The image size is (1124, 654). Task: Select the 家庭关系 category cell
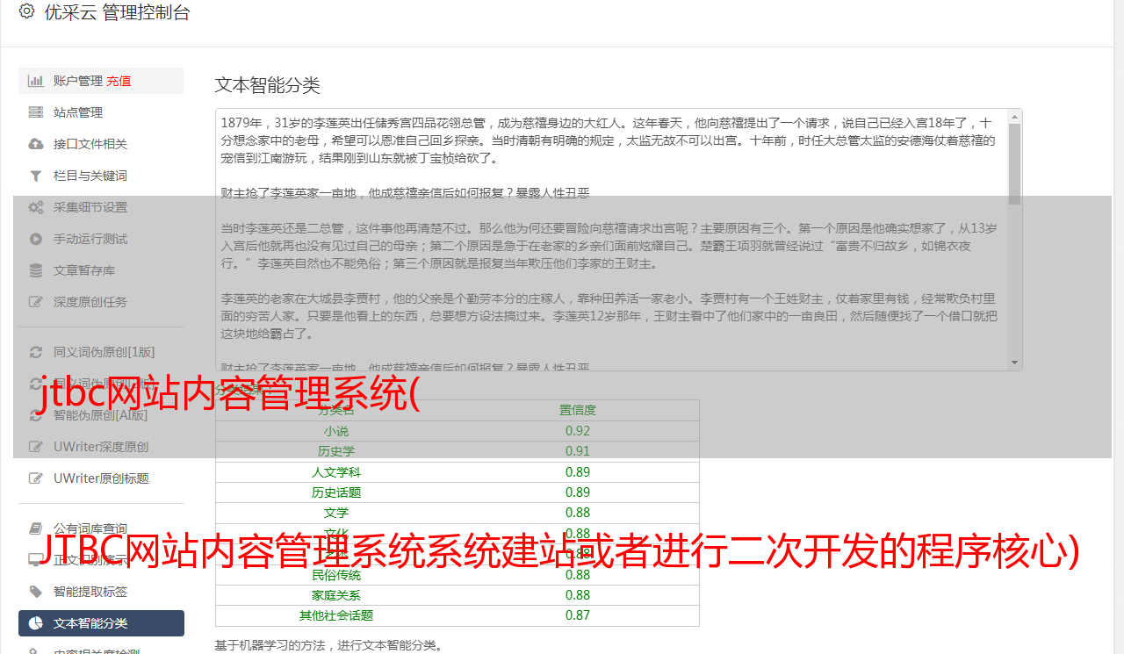[x=336, y=595]
